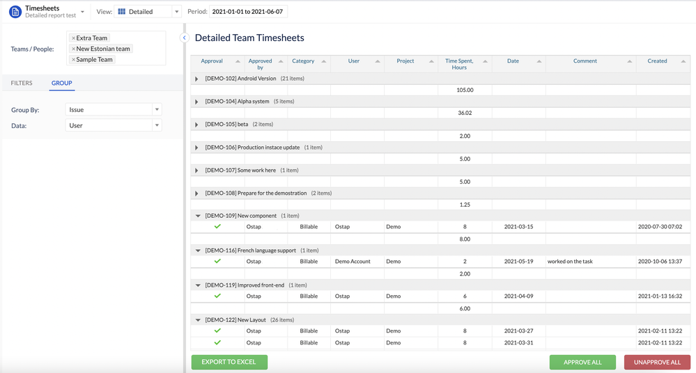Remove Extra Team tag with its x
The width and height of the screenshot is (696, 373).
[73, 38]
